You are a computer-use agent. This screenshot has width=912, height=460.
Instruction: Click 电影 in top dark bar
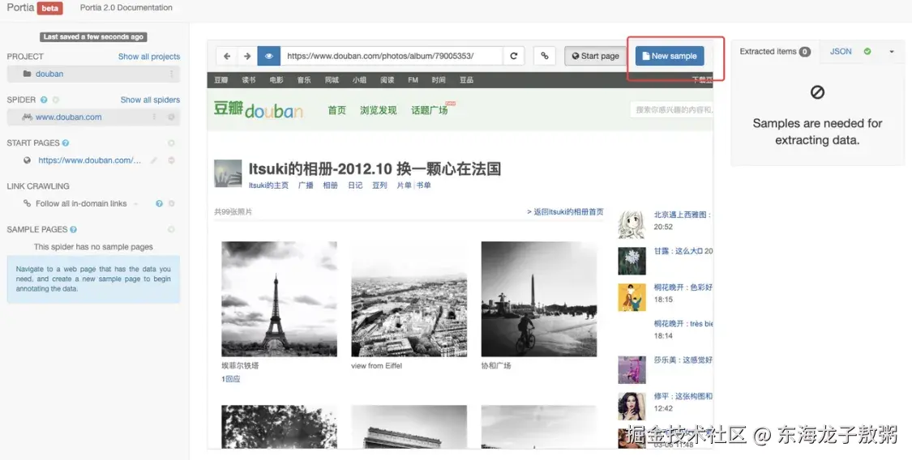click(x=276, y=80)
